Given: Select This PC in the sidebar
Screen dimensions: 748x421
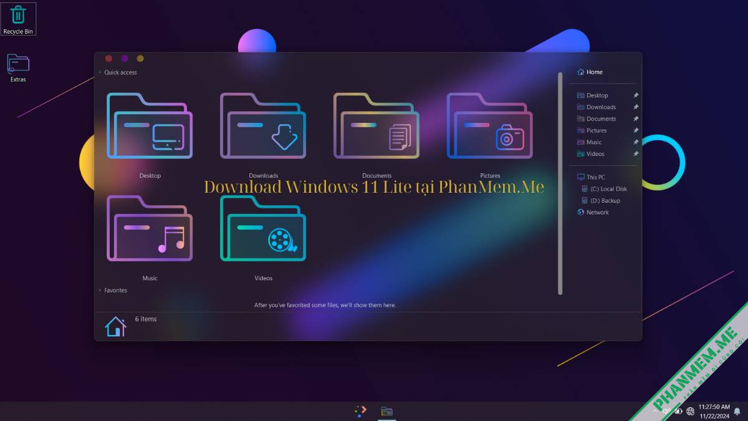Looking at the screenshot, I should (x=591, y=177).
